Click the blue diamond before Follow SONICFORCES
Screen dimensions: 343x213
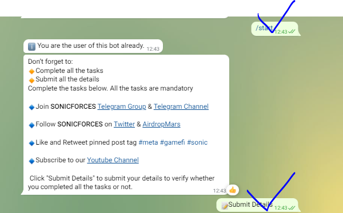[31, 125]
